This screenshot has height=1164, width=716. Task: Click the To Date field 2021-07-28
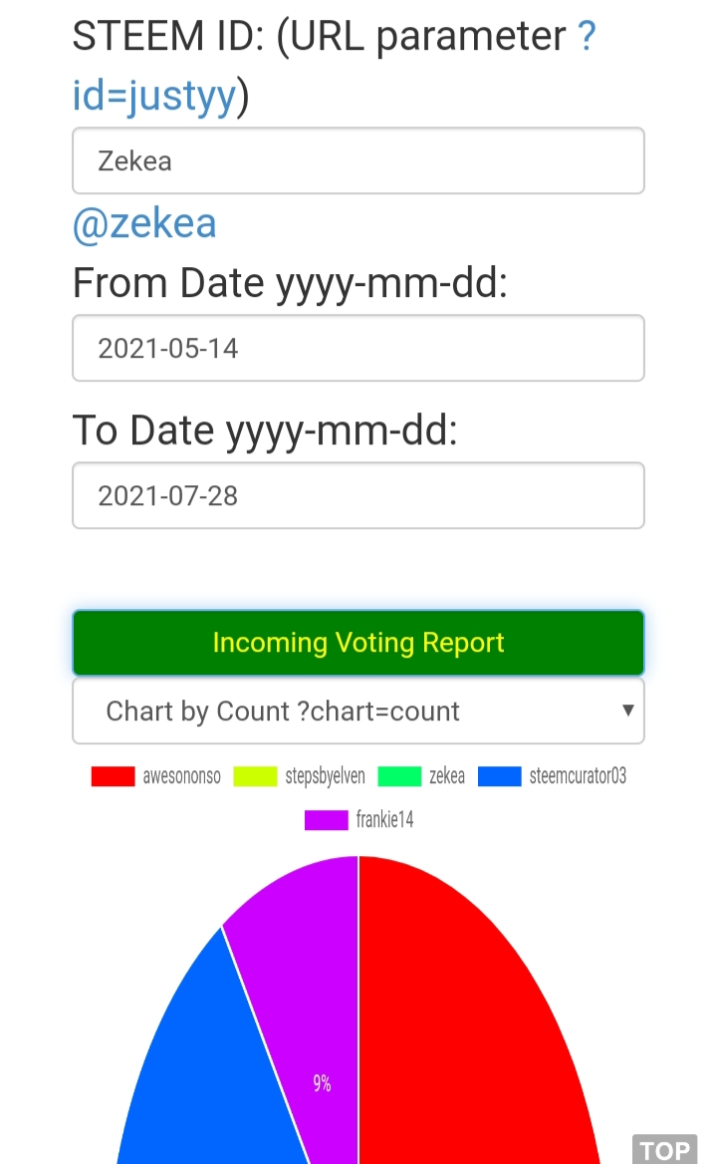[x=358, y=495]
